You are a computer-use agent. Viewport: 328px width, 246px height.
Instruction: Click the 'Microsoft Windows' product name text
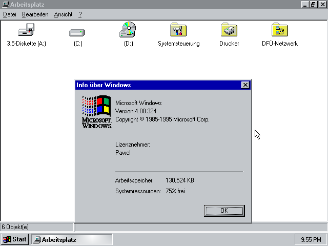[x=138, y=103]
